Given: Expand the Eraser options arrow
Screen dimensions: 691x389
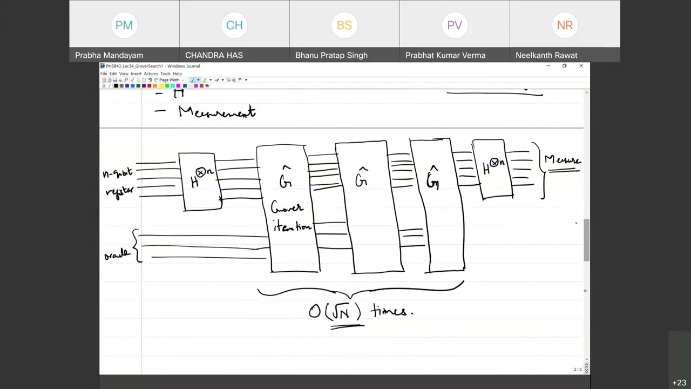Looking at the screenshot, I should tap(222, 80).
